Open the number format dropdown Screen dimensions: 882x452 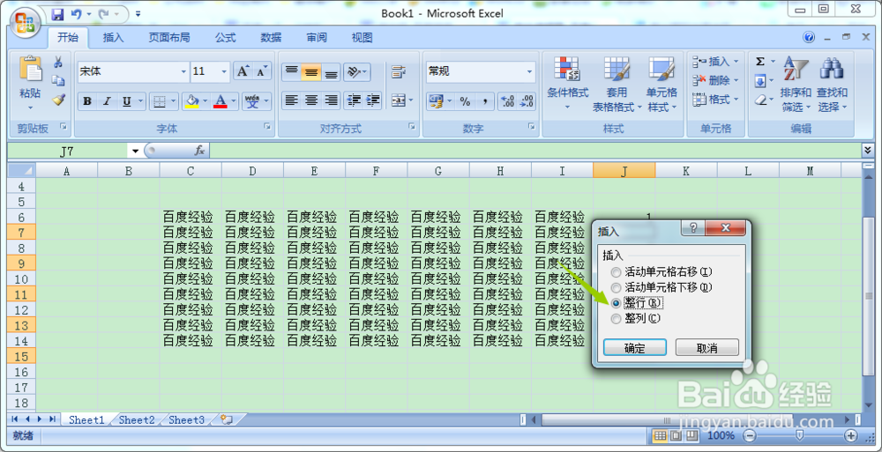tap(529, 72)
